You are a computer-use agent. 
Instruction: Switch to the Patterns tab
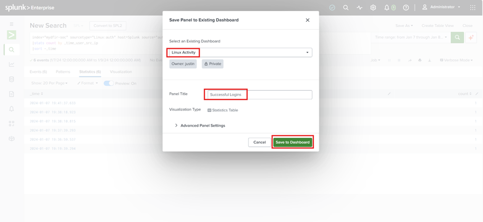pyautogui.click(x=63, y=71)
